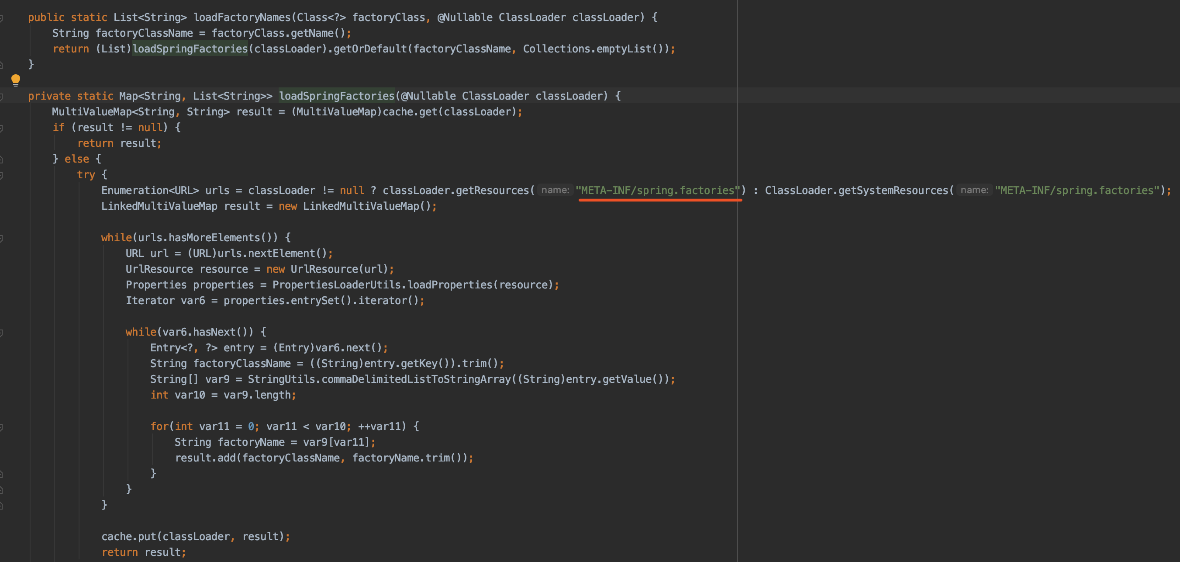Screen dimensions: 1180x562
Task: Click the META-INF string inside getSystemResources
Action: pyautogui.click(x=1077, y=190)
